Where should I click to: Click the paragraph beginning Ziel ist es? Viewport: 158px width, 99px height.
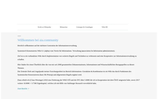[77, 58]
